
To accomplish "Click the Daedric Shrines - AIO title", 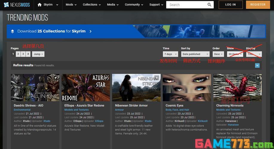I will click(x=29, y=105).
